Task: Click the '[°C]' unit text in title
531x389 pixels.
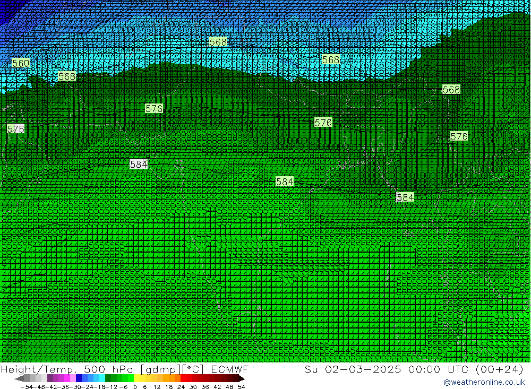Action: tap(193, 369)
